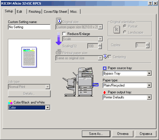The height and width of the screenshot is (140, 159).
Task: Click the Save As... button
Action: [96, 134]
